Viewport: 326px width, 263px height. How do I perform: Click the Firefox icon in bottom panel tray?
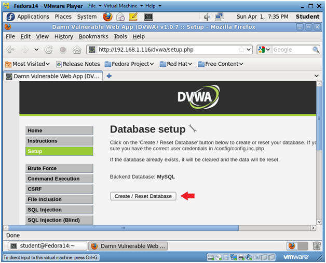292,246
